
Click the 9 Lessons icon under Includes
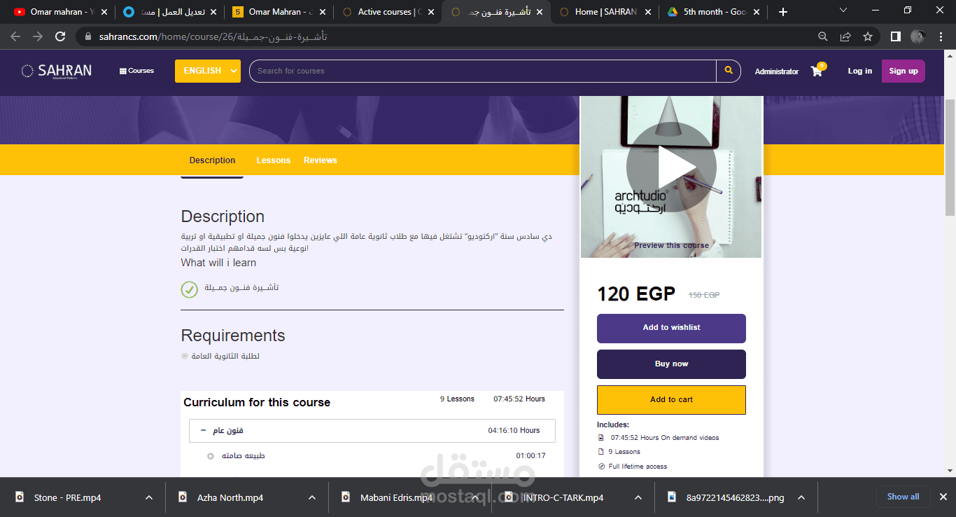point(601,452)
